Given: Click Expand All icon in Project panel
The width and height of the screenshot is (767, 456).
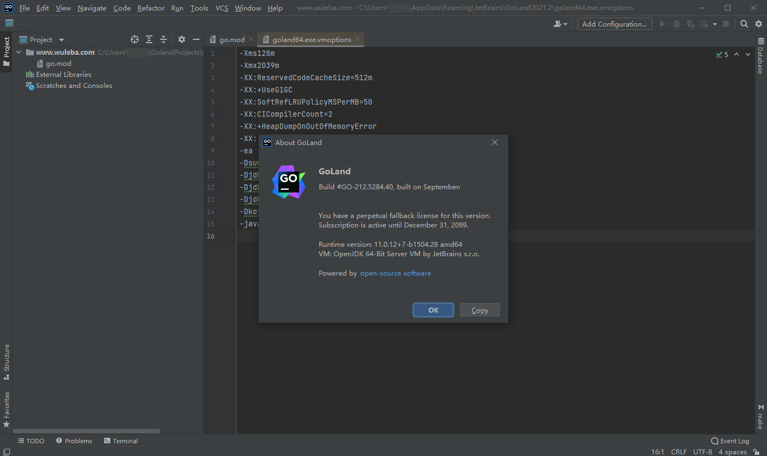Looking at the screenshot, I should click(149, 39).
